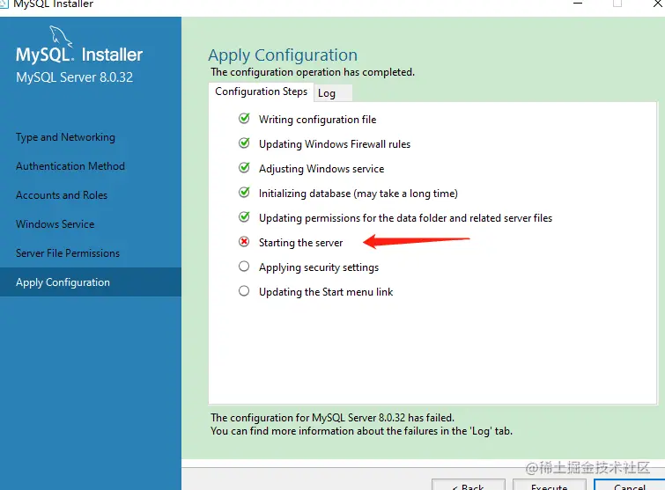Open Server File Permissions step
This screenshot has height=490, width=665.
[x=68, y=253]
